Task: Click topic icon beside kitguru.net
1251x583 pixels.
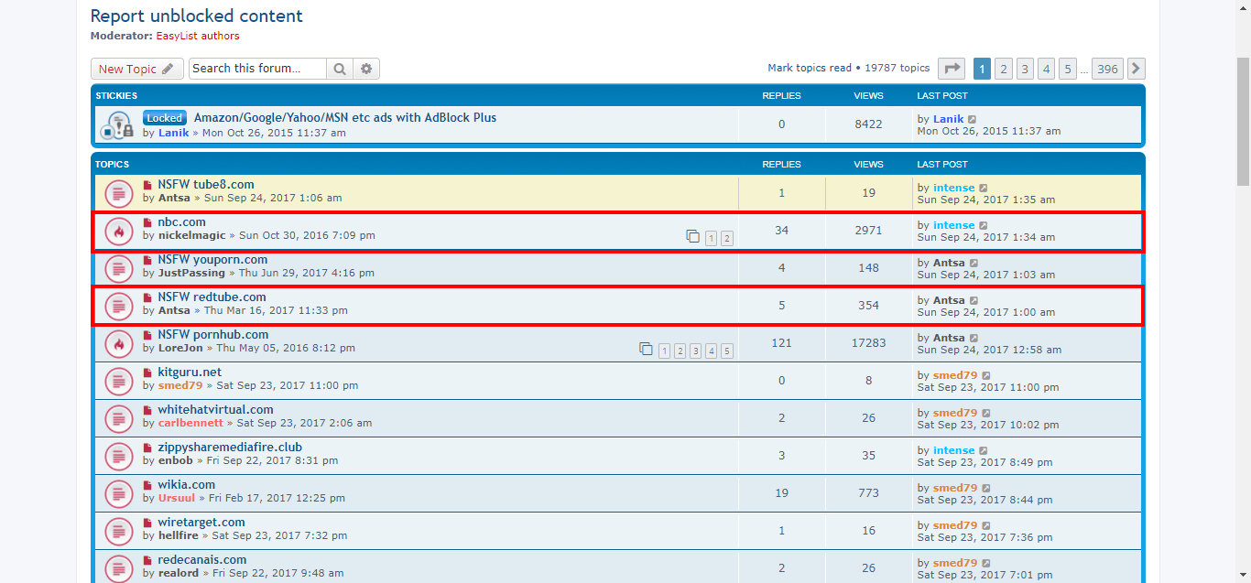Action: 118,381
